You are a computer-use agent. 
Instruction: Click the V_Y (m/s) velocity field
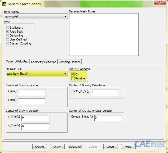pyautogui.click(x=35, y=127)
